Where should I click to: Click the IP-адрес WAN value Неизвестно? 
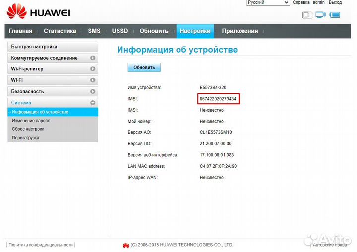[x=212, y=177]
